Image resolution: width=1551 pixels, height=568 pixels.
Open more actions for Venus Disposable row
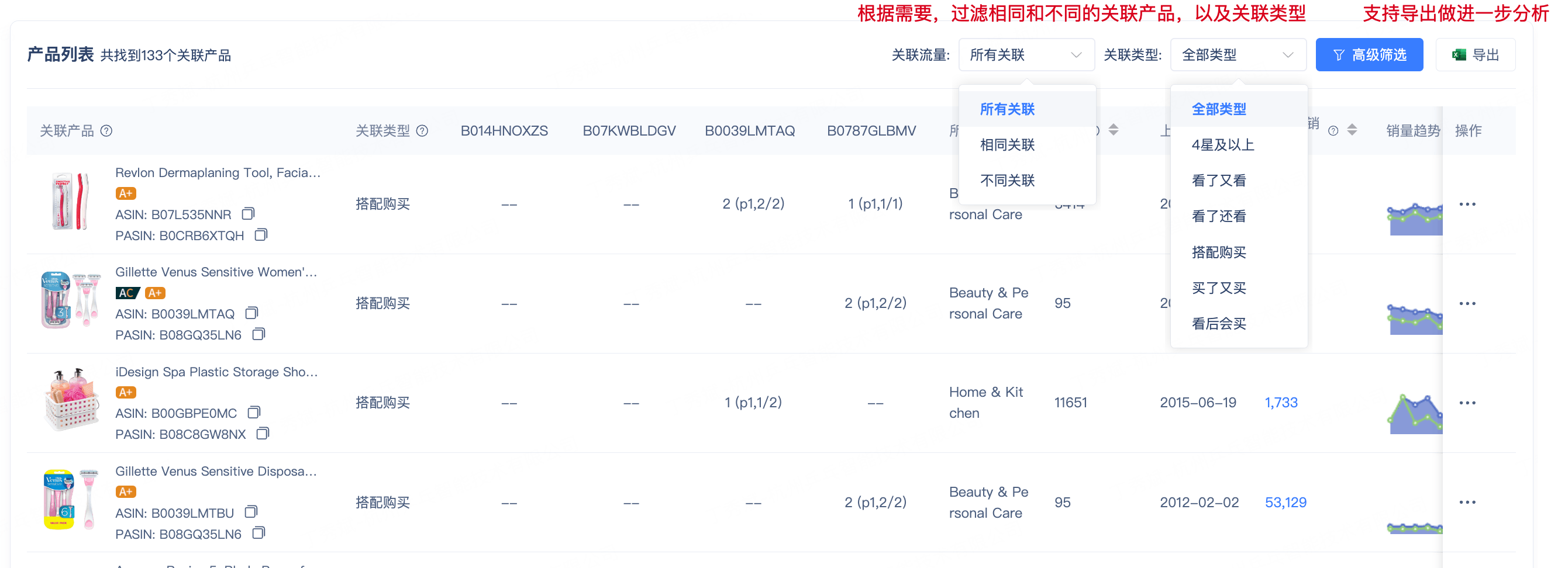click(x=1467, y=502)
